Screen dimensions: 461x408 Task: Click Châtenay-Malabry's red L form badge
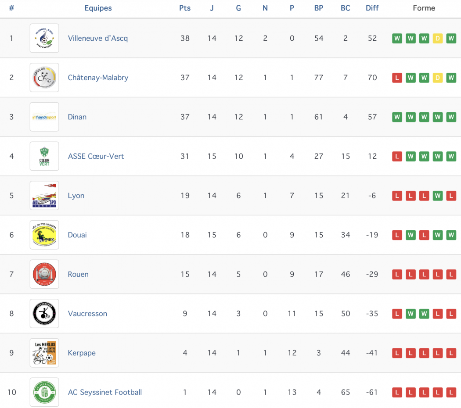point(397,78)
